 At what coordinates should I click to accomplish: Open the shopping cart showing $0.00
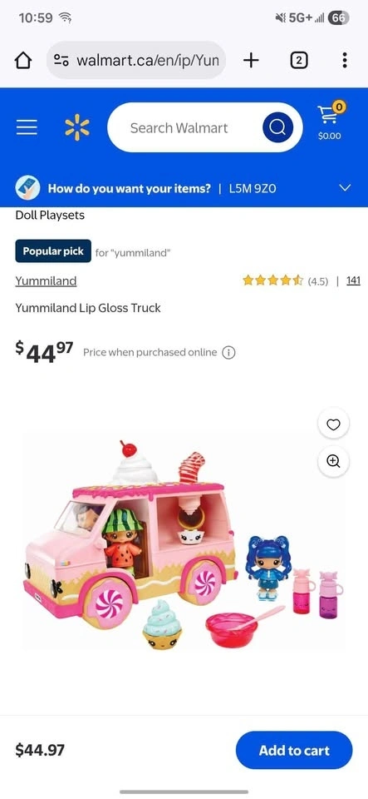click(329, 122)
